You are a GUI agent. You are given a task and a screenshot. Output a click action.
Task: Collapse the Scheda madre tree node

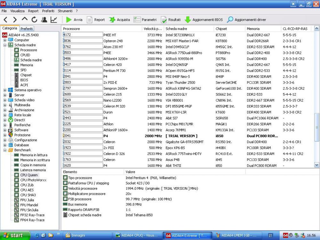(5, 45)
